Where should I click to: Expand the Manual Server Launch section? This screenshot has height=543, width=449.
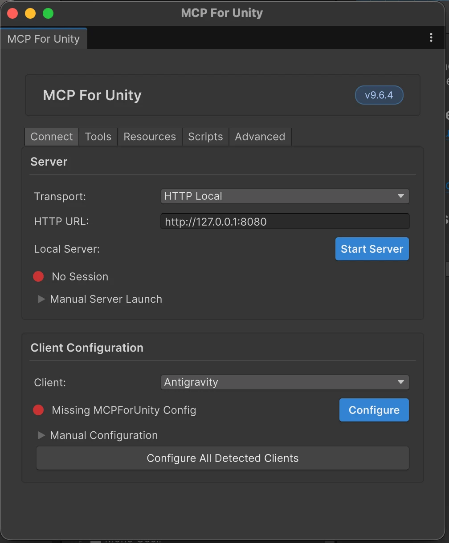[41, 299]
